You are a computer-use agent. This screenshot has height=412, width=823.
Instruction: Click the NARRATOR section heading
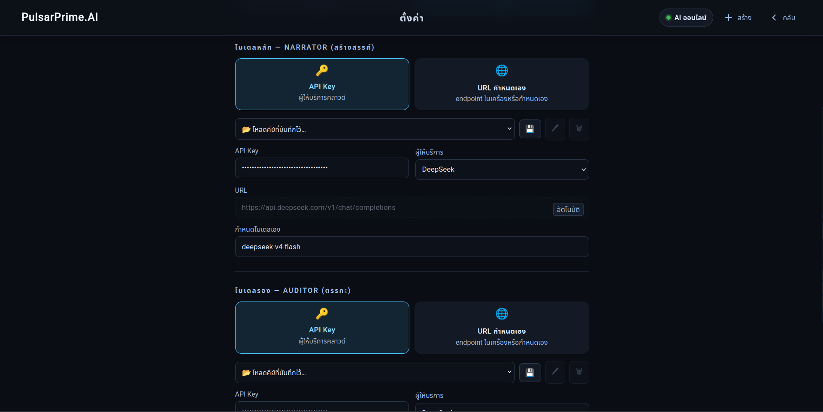click(305, 47)
